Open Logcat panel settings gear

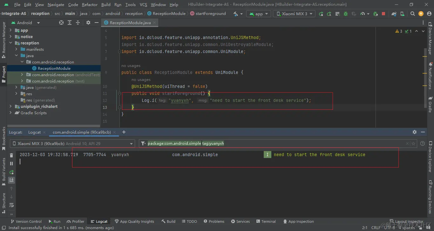(415, 132)
